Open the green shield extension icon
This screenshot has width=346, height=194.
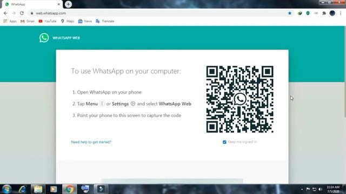tap(308, 13)
